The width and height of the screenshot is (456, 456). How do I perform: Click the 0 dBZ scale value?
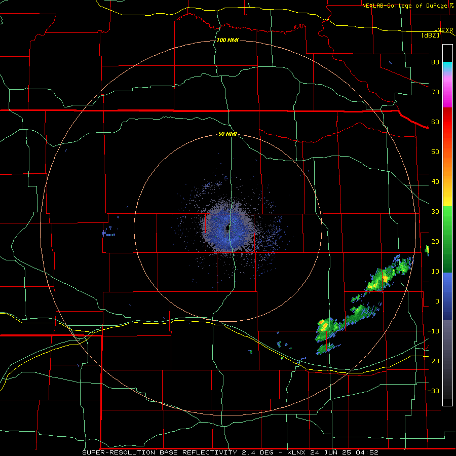tap(437, 301)
